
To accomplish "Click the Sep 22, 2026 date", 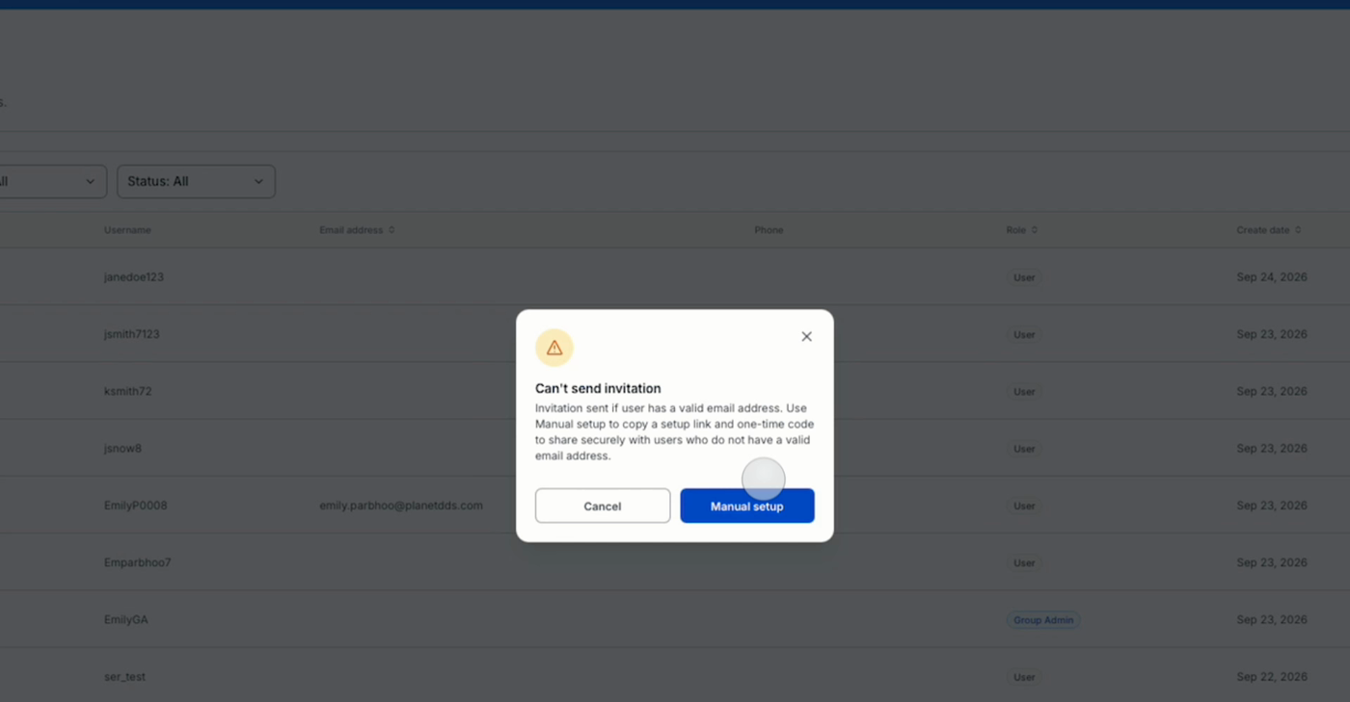I will [x=1272, y=677].
